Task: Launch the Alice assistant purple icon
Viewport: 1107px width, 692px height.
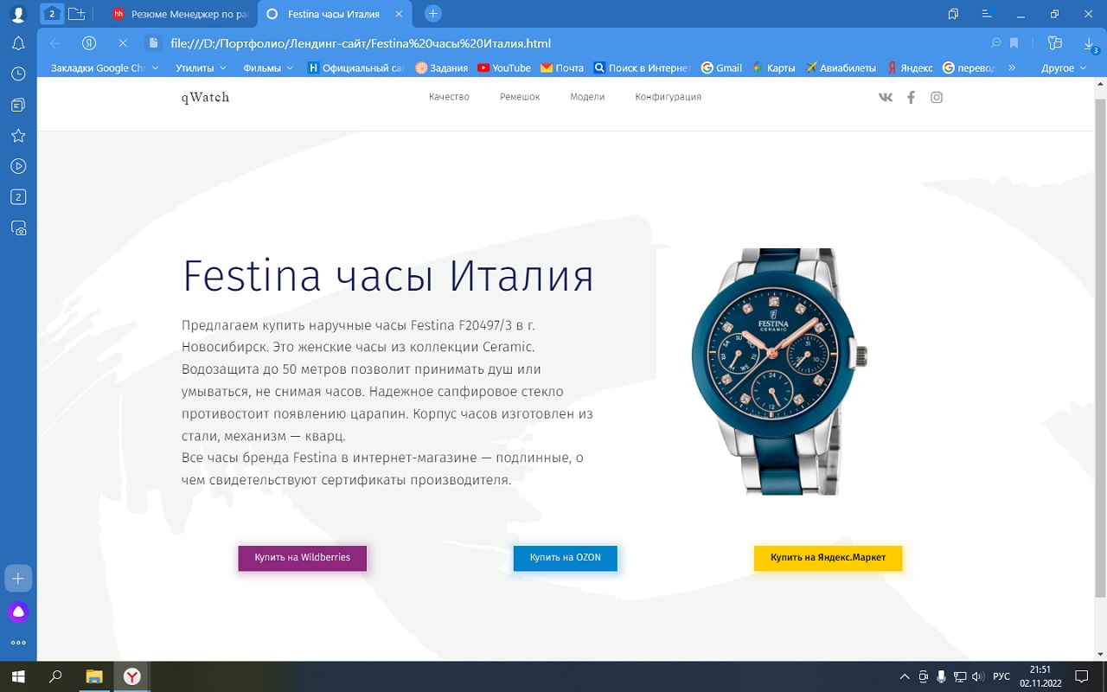Action: point(18,612)
